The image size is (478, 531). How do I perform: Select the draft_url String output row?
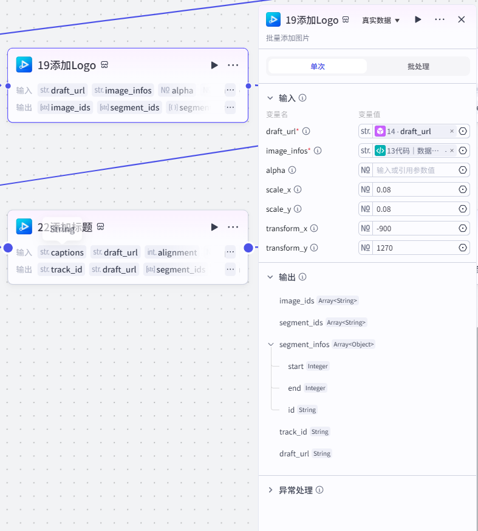click(x=305, y=453)
